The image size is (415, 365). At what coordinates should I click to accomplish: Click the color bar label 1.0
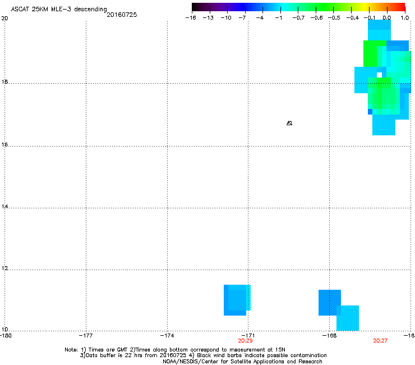coord(405,18)
